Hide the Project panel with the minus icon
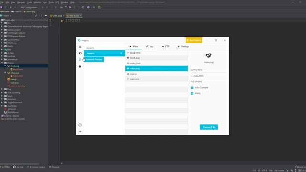The height and width of the screenshot is (172, 306). [x=46, y=16]
